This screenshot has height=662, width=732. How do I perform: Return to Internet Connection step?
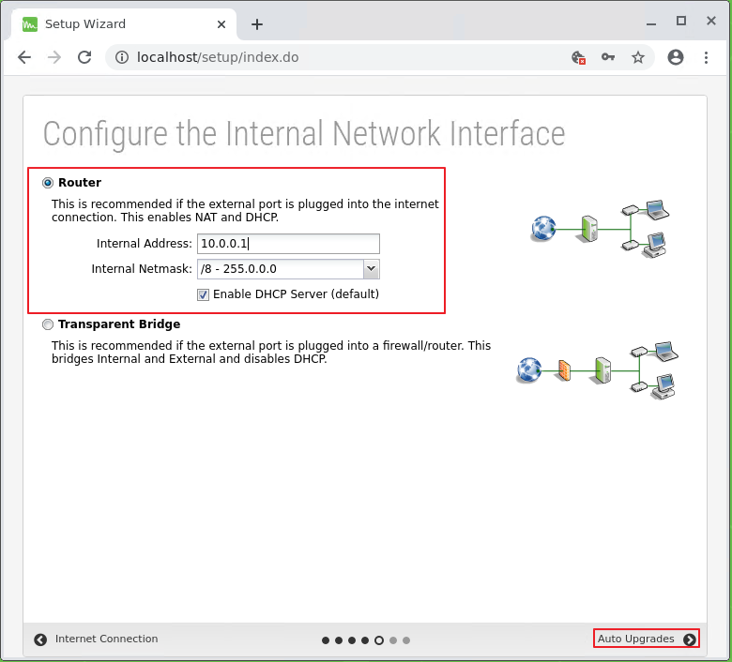[96, 639]
